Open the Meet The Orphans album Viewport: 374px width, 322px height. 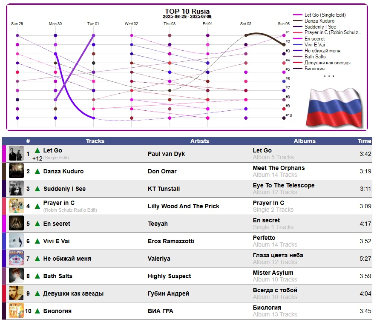(x=279, y=168)
